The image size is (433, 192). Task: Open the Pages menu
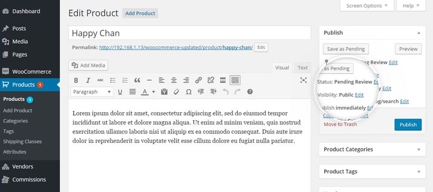(x=30, y=54)
